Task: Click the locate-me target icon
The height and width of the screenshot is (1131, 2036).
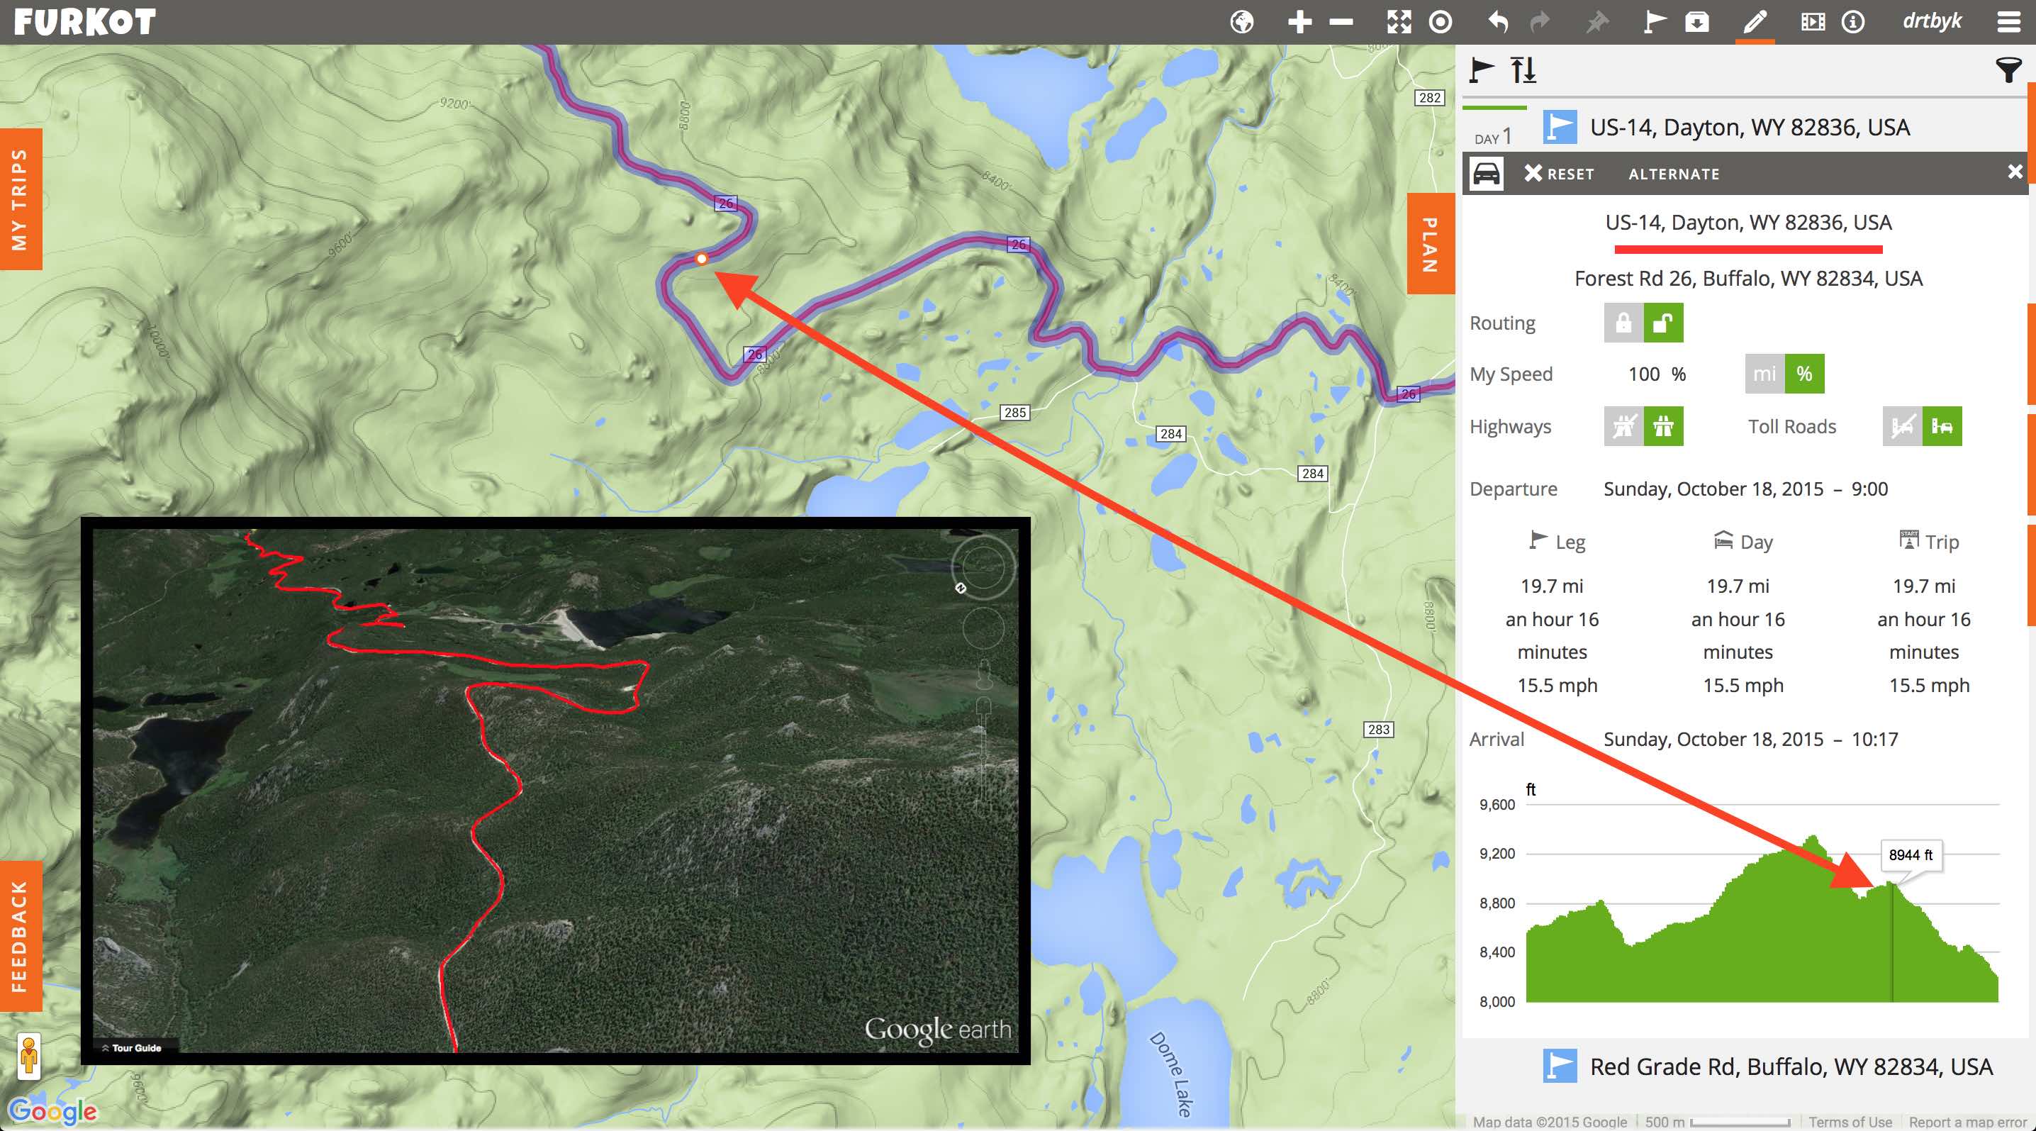Action: 1440,21
